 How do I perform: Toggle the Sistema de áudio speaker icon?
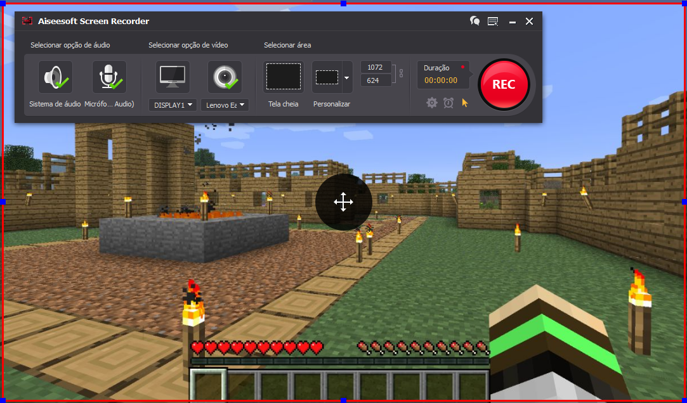56,77
